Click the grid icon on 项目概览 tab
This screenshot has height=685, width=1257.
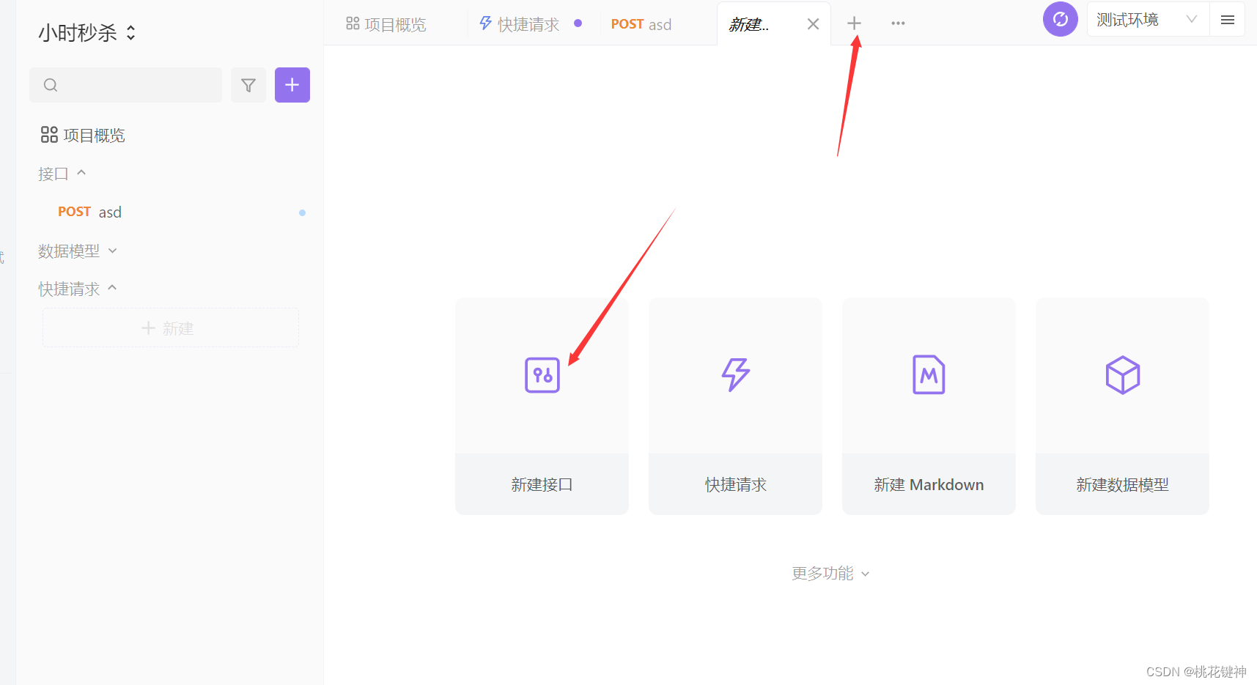point(353,23)
